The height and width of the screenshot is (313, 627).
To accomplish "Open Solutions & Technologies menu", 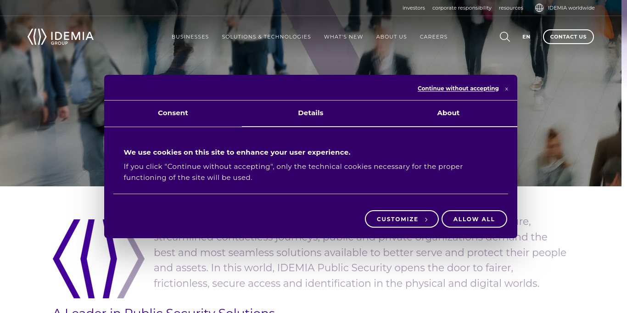I will point(266,37).
